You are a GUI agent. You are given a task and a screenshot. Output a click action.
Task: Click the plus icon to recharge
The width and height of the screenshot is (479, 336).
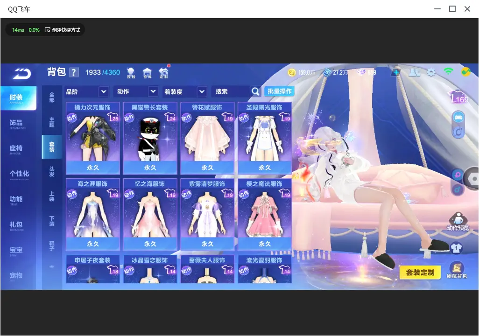click(396, 72)
